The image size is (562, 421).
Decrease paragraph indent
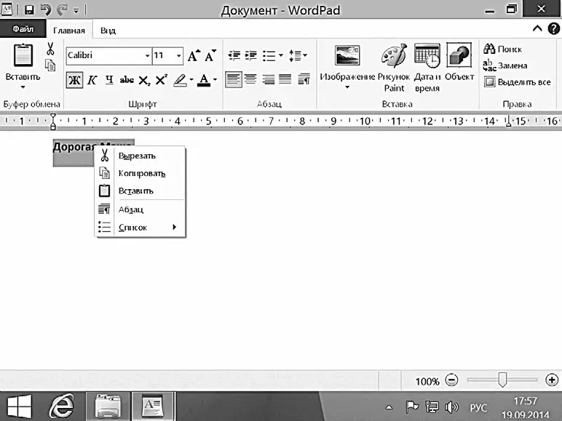(x=234, y=55)
